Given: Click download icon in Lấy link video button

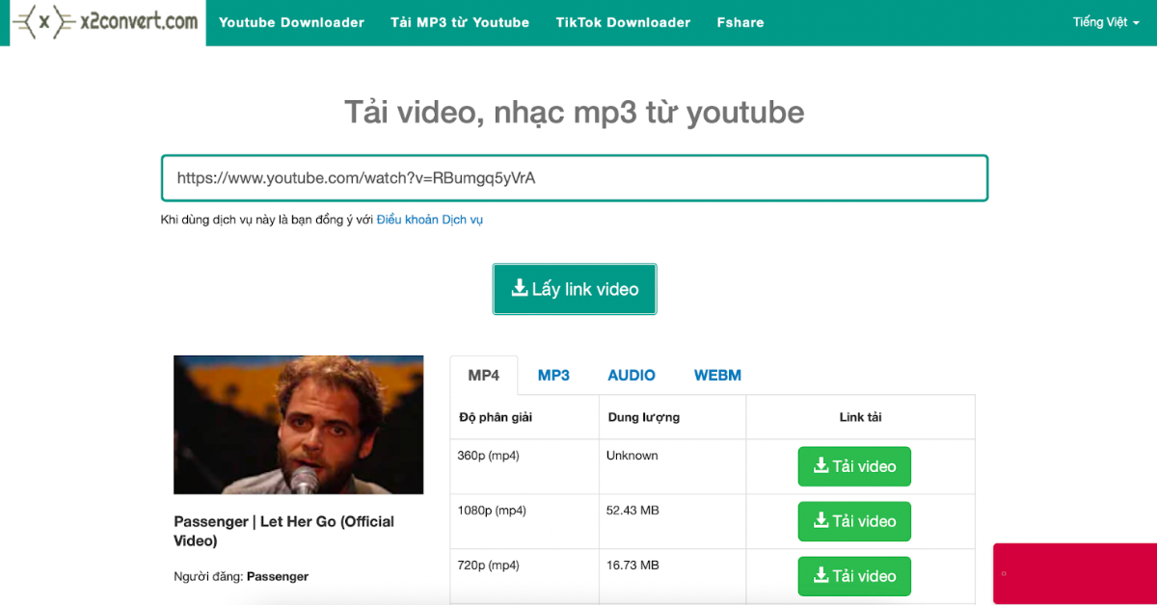Looking at the screenshot, I should point(520,288).
